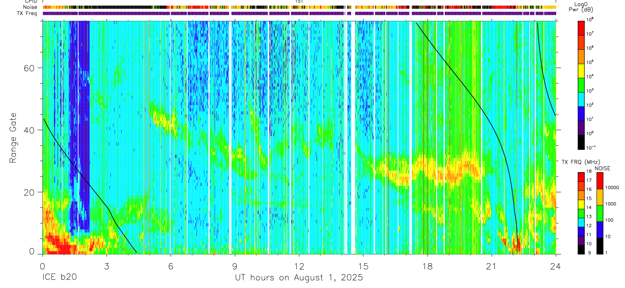Click the yellow 14–15 MHz segment of TX FRQ colorbar
The image size is (625, 288).
581,204
